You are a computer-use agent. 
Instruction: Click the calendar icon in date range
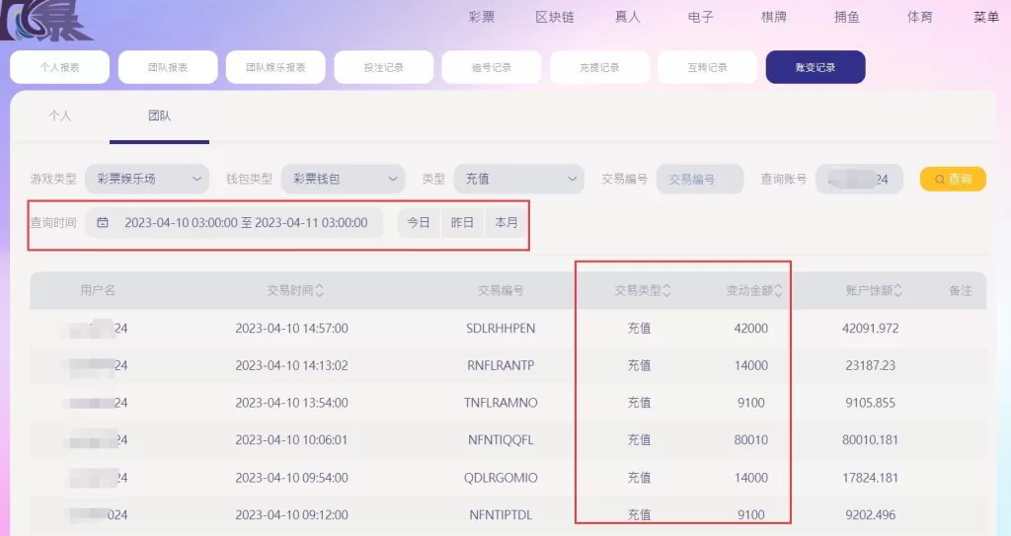(x=103, y=222)
